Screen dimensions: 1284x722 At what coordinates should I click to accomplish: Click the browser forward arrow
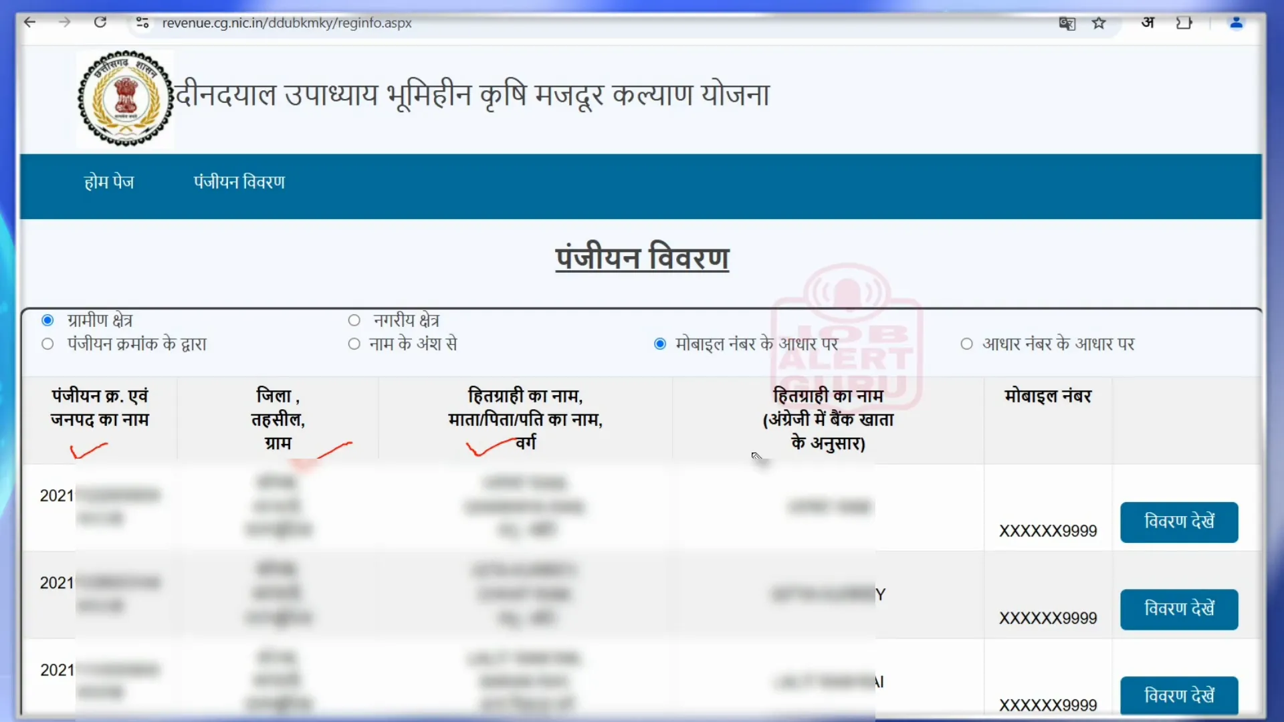65,23
